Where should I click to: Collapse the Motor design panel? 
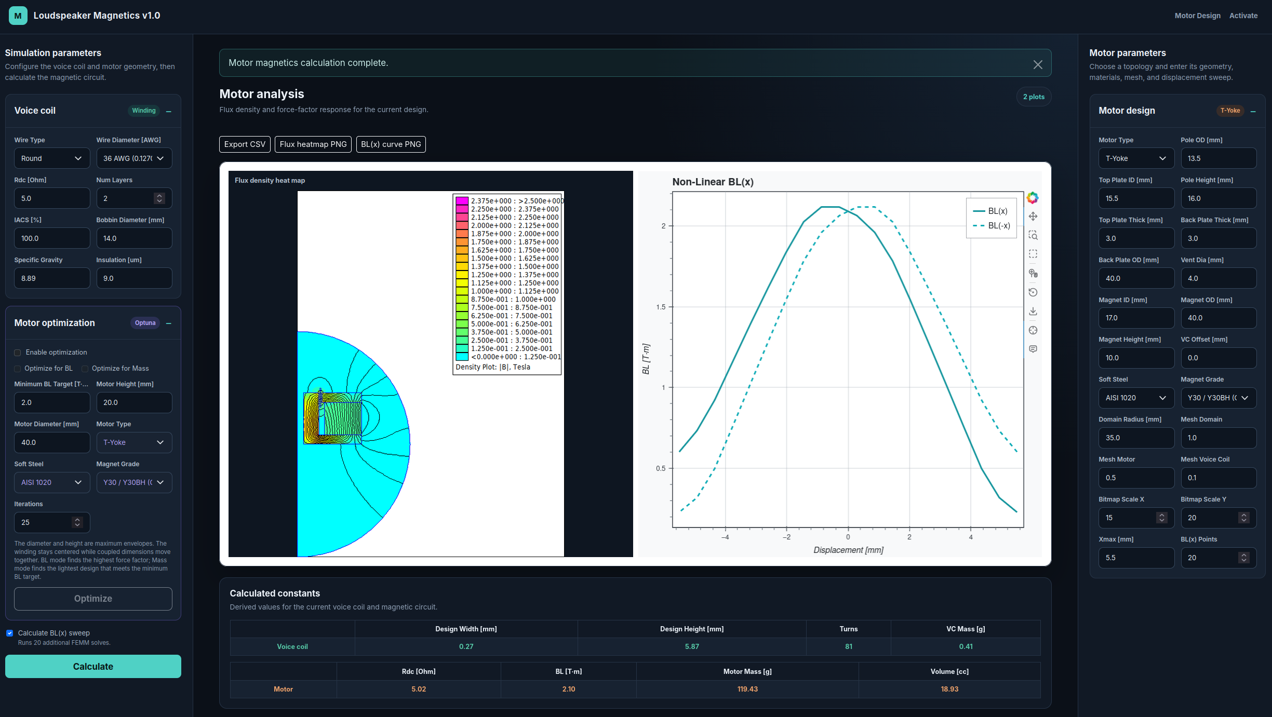[1253, 111]
